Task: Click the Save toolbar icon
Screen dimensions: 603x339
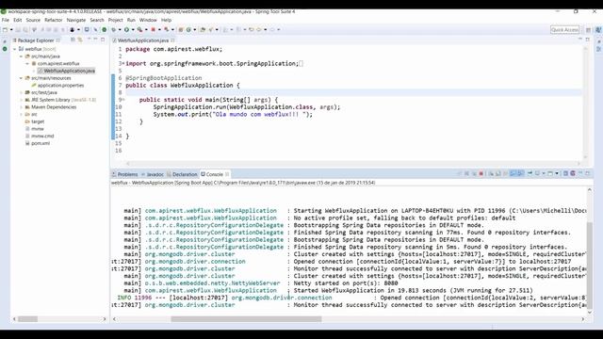Action: click(18, 29)
